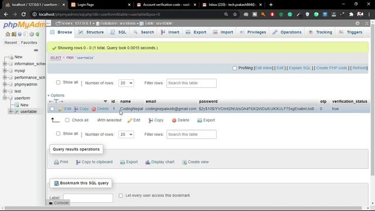This screenshot has width=375, height=211.
Task: Switch to the Login Page browser tab
Action: pyautogui.click(x=101, y=5)
